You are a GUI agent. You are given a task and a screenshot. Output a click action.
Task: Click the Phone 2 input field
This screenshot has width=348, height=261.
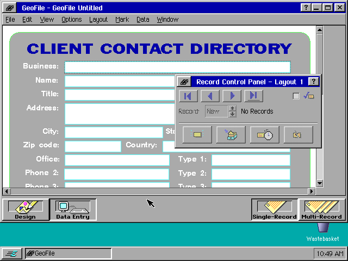(116, 174)
